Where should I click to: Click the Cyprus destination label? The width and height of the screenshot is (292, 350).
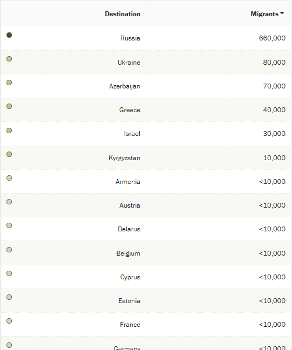(x=130, y=277)
